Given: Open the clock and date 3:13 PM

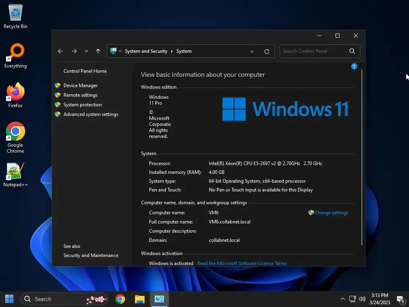Looking at the screenshot, I should pyautogui.click(x=379, y=299).
